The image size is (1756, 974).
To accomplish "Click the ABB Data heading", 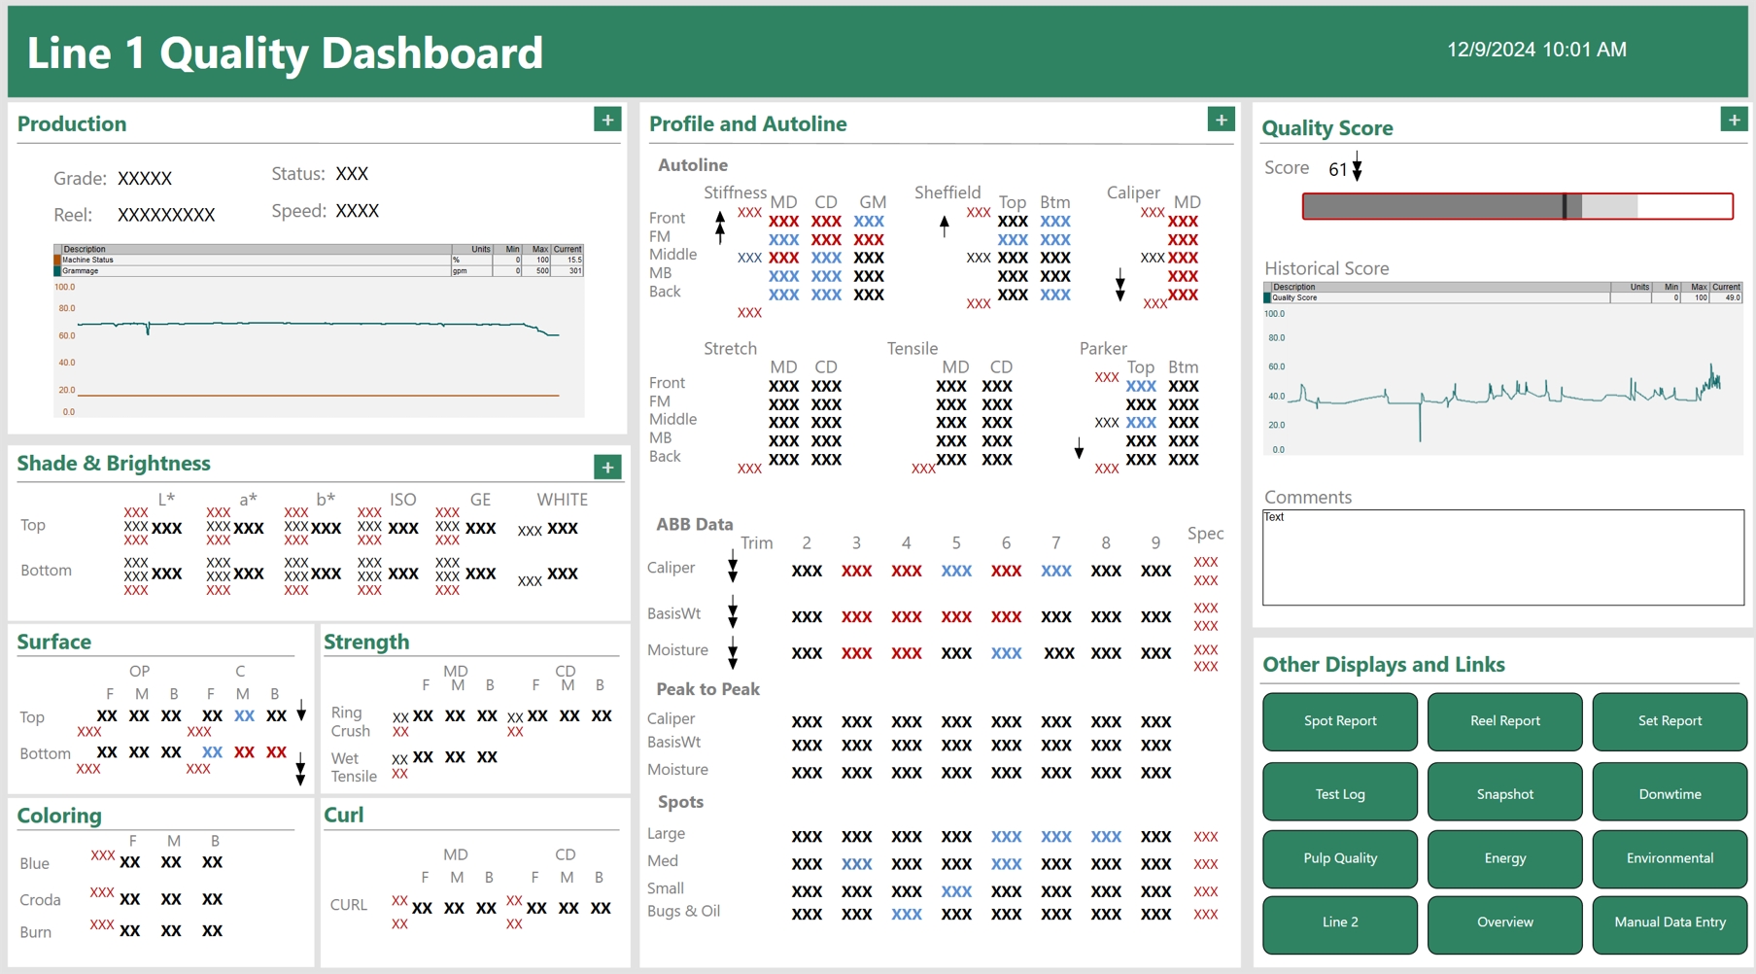I will coord(694,524).
